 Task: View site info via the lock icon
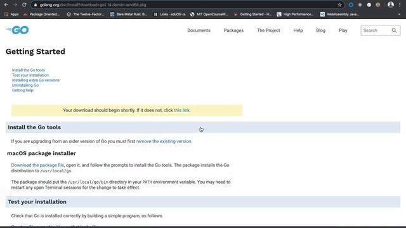36,5
